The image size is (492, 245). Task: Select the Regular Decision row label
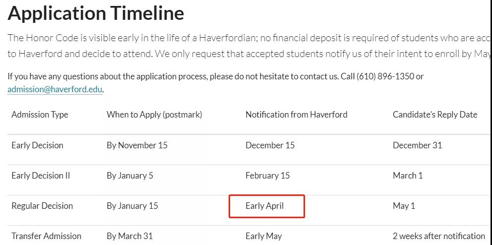(42, 206)
